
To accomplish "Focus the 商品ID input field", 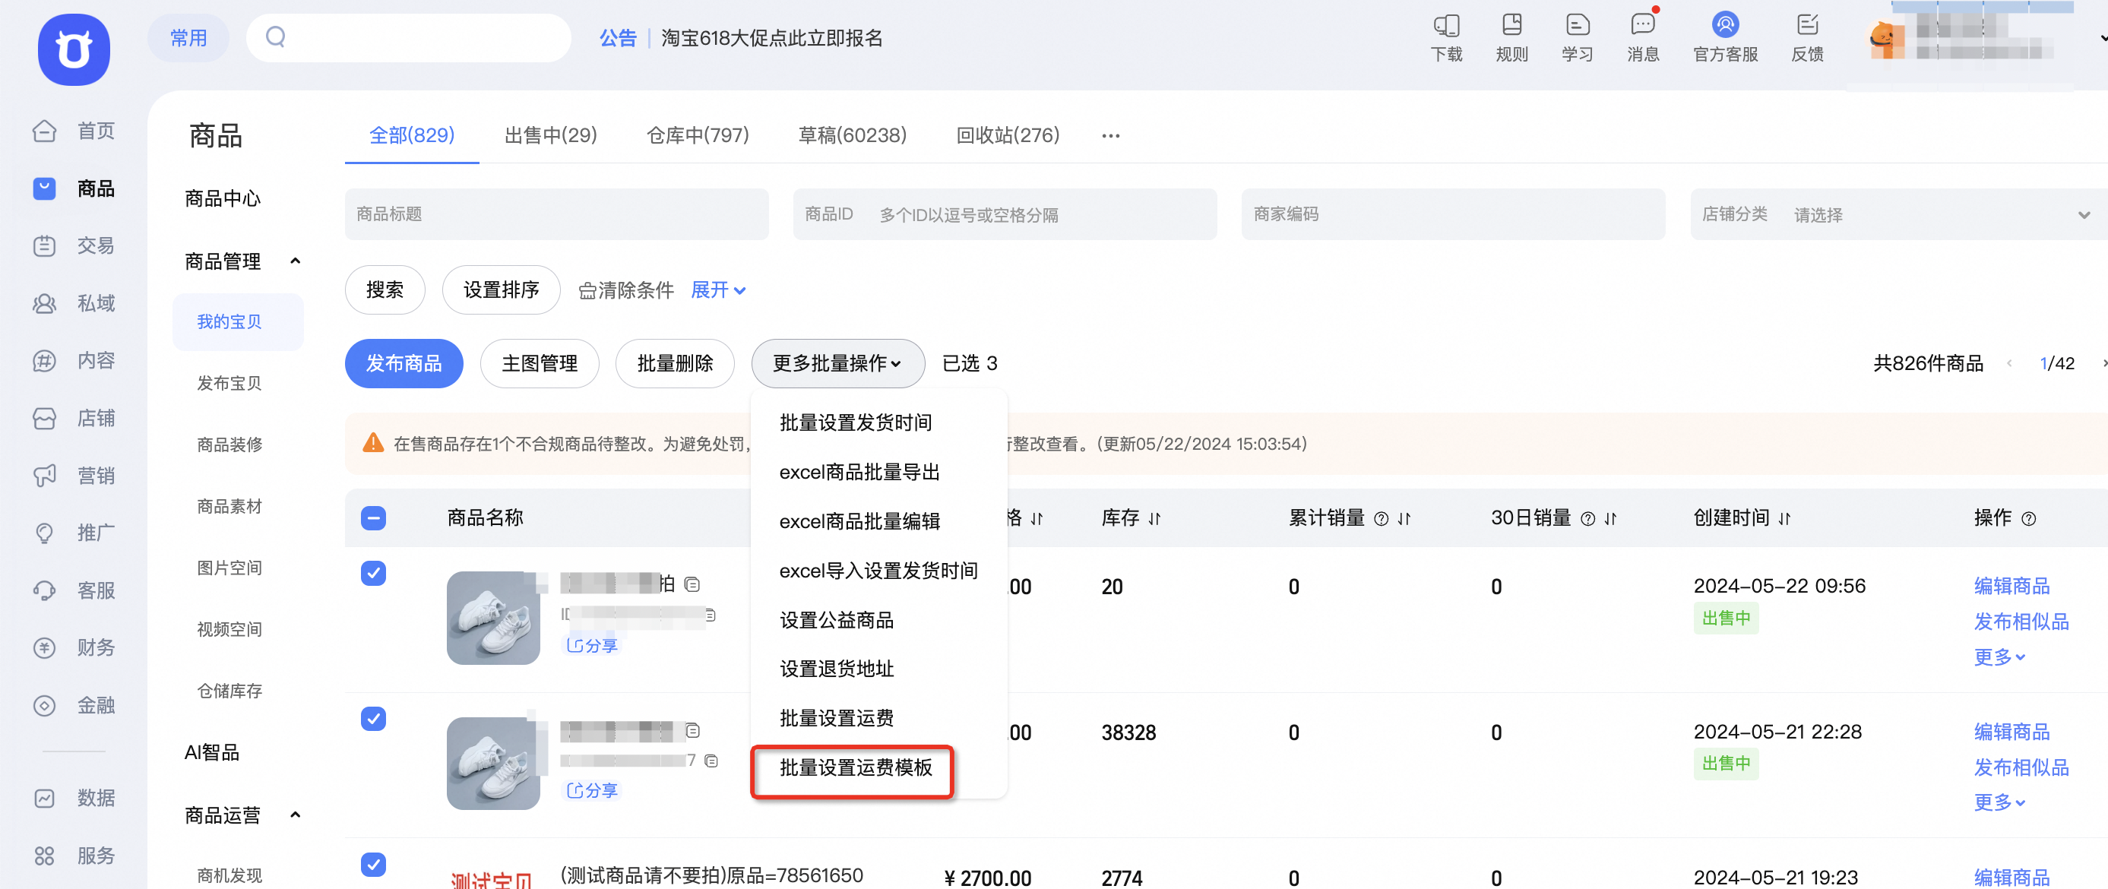I will 1004,214.
